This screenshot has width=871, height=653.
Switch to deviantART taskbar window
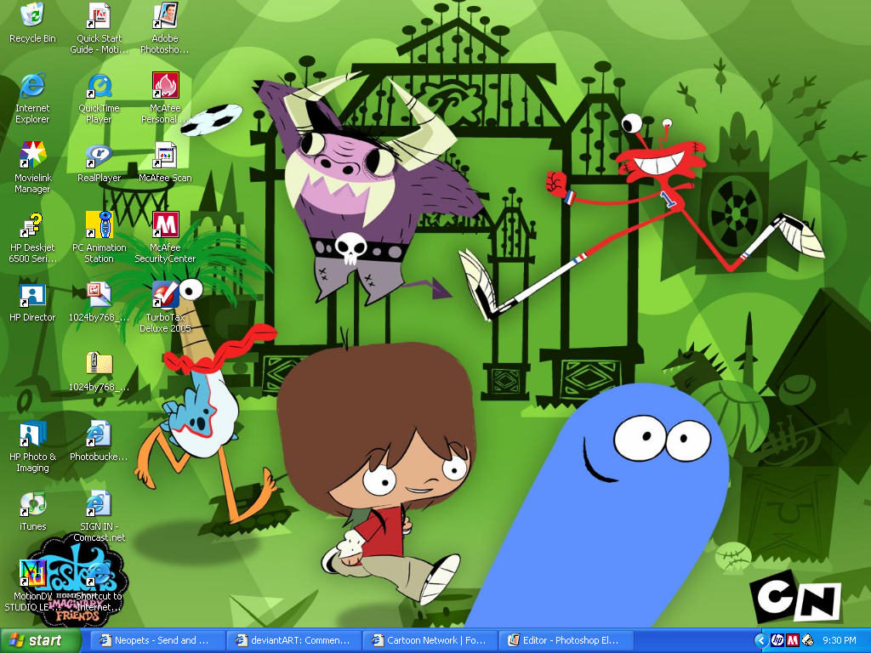tap(294, 640)
